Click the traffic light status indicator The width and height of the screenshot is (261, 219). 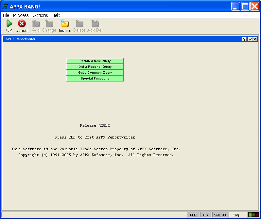point(254,215)
